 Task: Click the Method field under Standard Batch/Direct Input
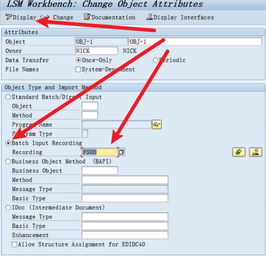89,115
